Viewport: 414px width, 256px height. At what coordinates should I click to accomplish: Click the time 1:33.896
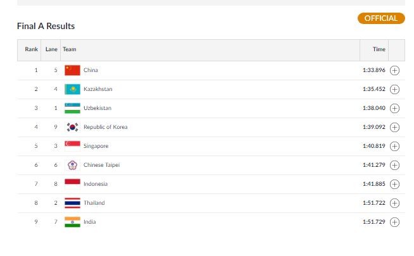(x=374, y=70)
